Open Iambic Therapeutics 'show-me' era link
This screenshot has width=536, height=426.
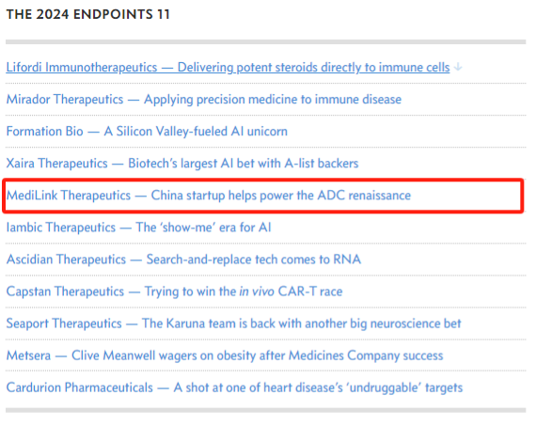click(139, 228)
